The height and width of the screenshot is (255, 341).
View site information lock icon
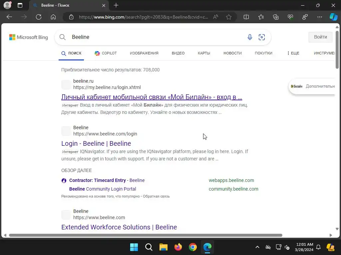[71, 17]
